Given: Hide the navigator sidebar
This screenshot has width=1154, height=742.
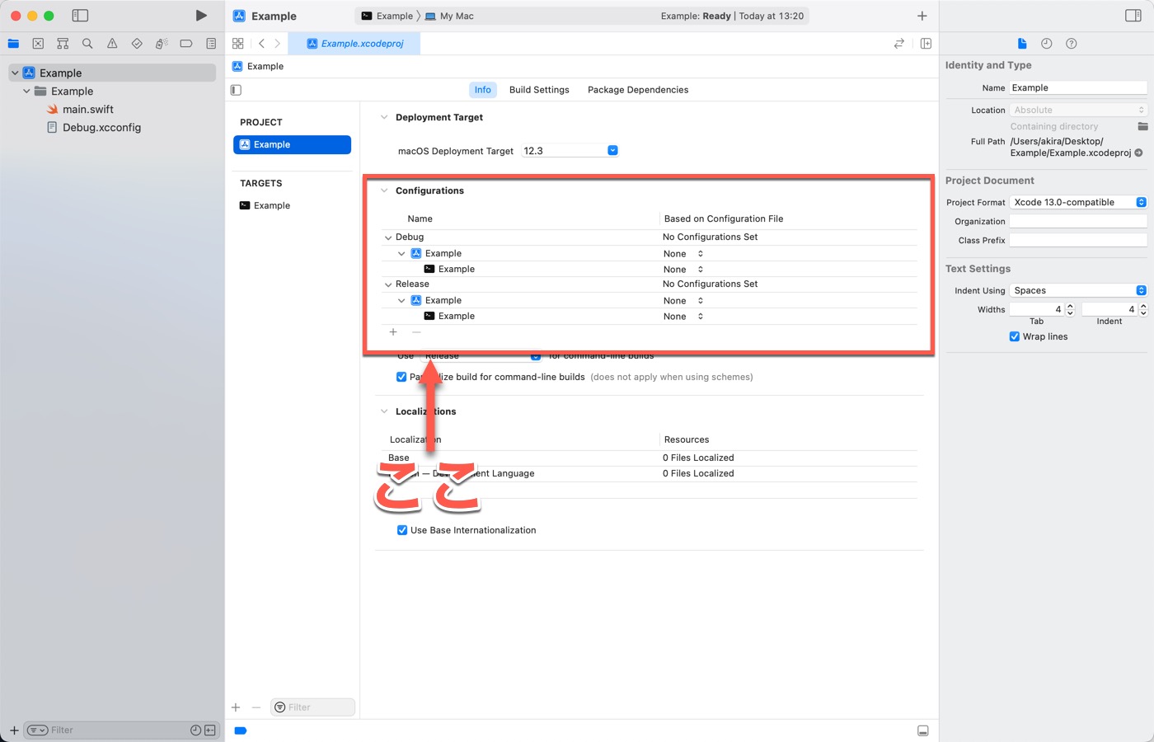Looking at the screenshot, I should point(80,16).
